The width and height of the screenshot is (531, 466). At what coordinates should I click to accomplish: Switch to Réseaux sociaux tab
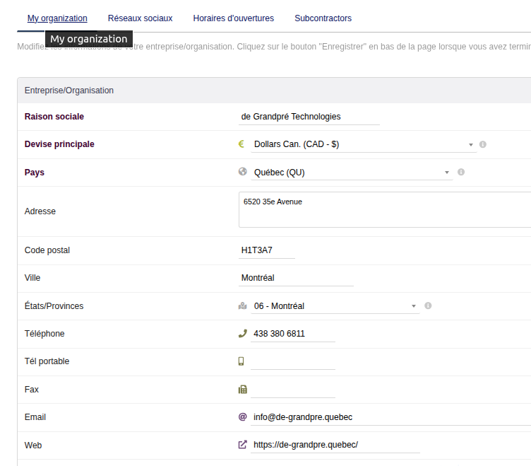point(140,18)
